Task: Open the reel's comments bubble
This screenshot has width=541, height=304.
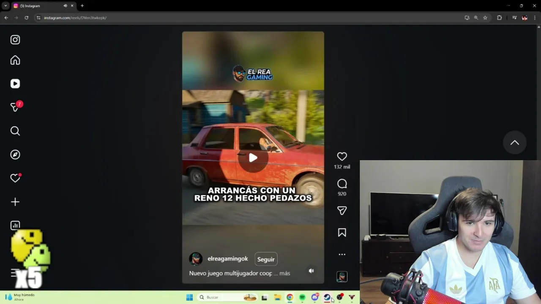Action: pos(342,184)
